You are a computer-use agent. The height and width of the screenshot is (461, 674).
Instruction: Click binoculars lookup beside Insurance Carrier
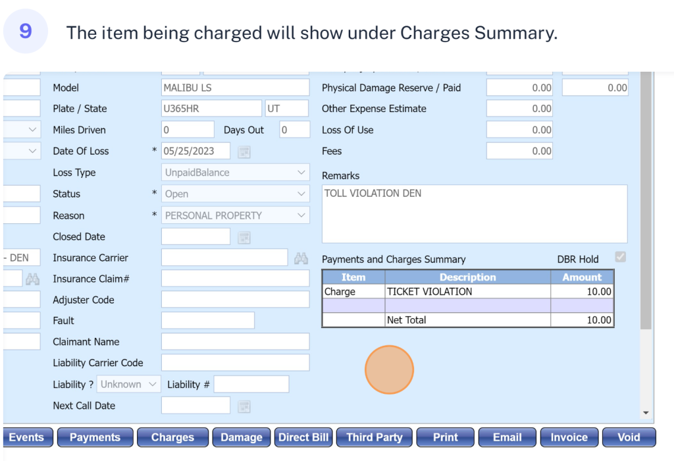[301, 258]
